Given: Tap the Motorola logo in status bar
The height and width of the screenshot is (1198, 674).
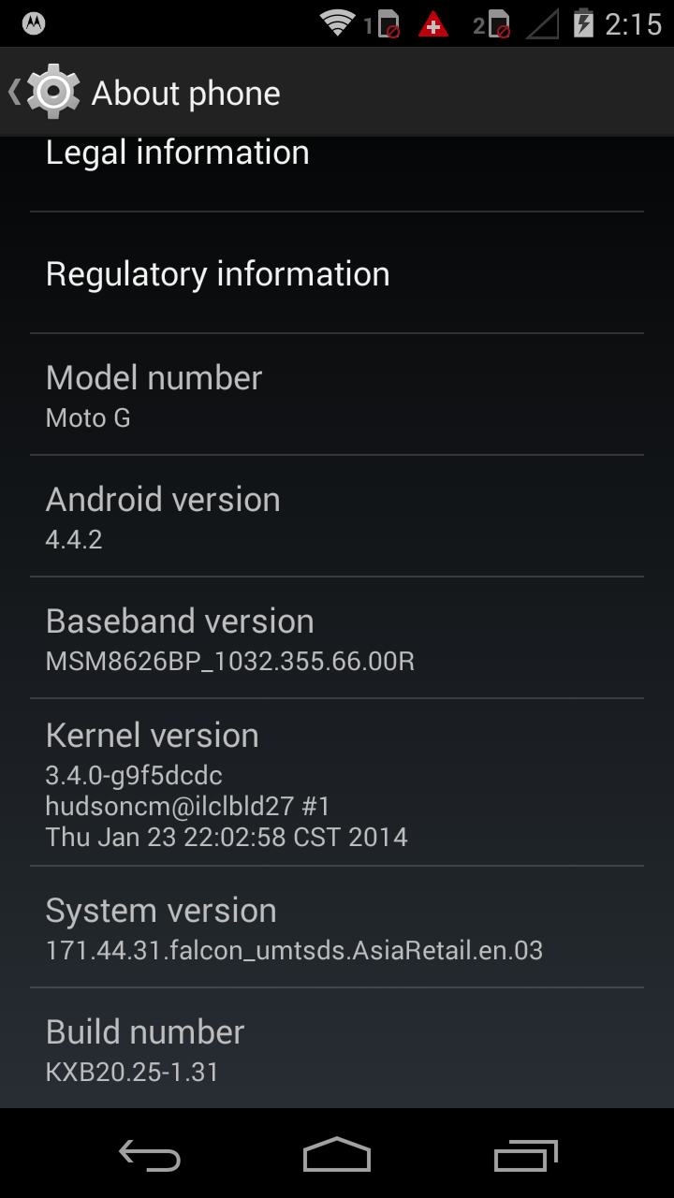Looking at the screenshot, I should tap(34, 23).
